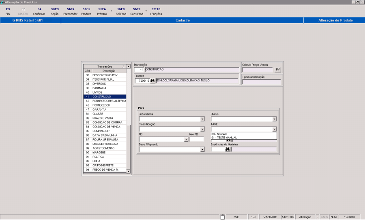Open CtF10 +Funções menu
Screen dimensions: 365x221
click(156, 11)
